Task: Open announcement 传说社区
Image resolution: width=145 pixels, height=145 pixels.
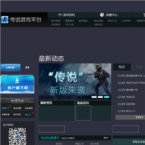Action: (x=126, y=97)
